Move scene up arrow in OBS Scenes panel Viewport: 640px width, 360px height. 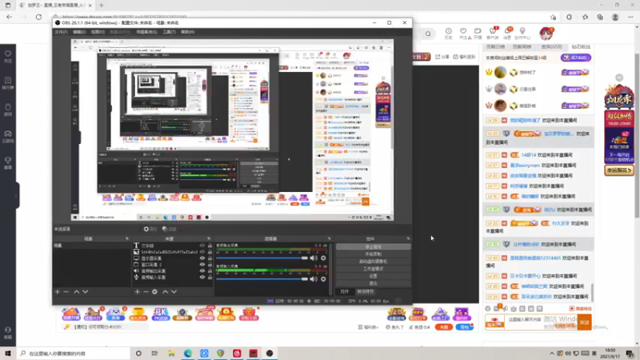click(76, 292)
